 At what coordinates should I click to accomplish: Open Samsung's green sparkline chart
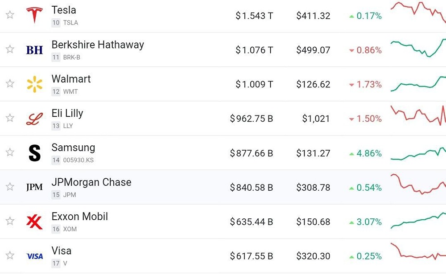pos(417,154)
